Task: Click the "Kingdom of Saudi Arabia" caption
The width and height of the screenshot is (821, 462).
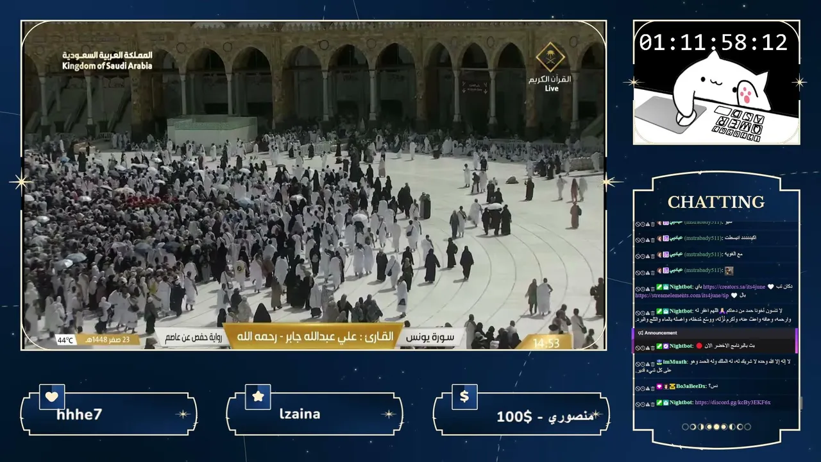Action: click(x=107, y=65)
